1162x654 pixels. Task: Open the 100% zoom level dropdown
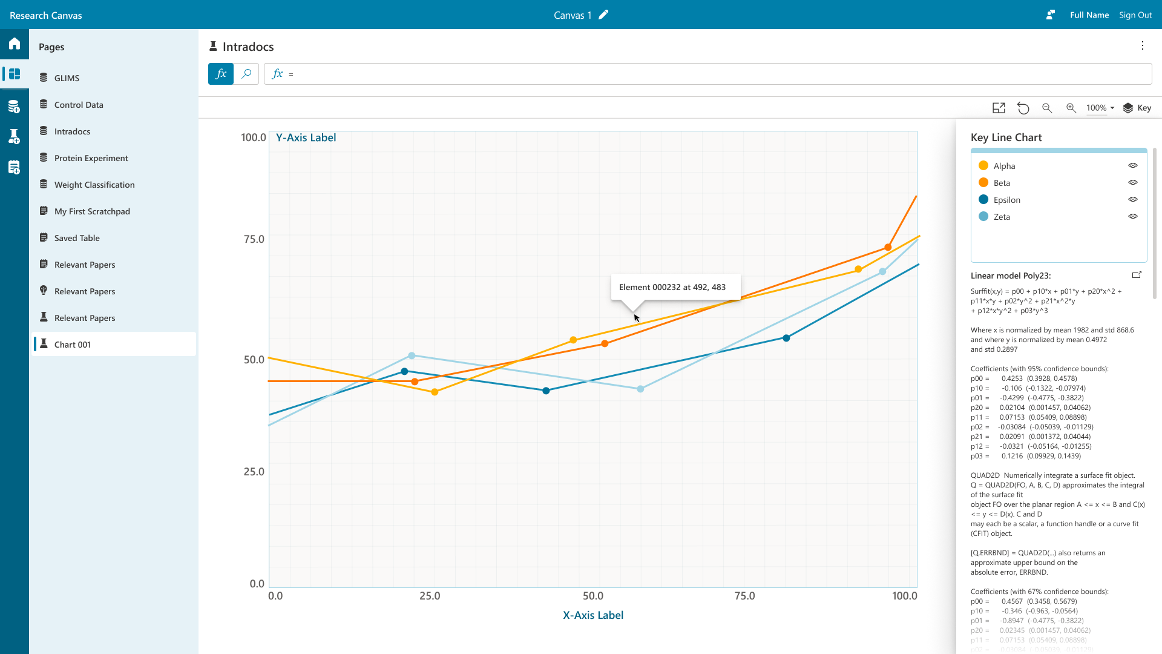[x=1100, y=108]
